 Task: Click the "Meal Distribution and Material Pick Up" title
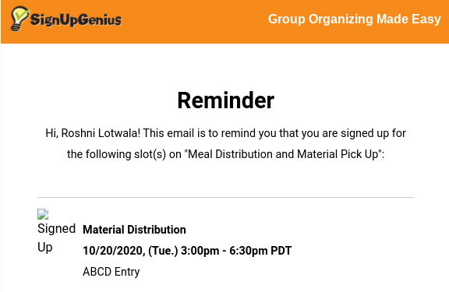[x=283, y=154]
